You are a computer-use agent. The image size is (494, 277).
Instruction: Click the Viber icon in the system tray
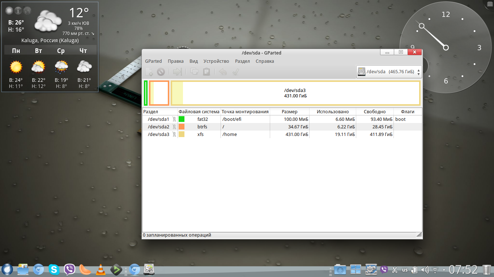pyautogui.click(x=384, y=269)
